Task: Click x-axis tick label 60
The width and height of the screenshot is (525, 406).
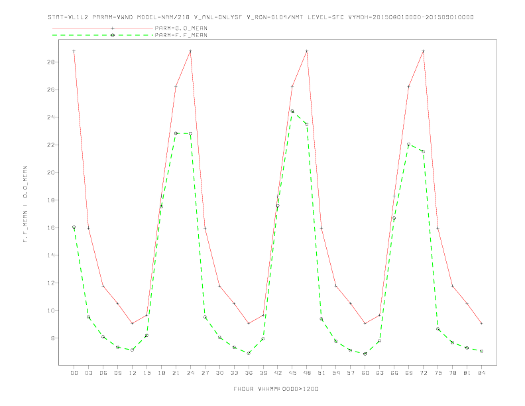Action: [365, 373]
